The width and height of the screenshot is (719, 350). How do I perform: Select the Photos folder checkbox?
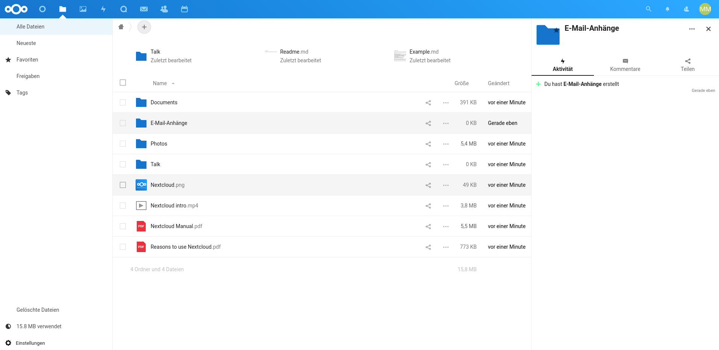[x=123, y=144]
